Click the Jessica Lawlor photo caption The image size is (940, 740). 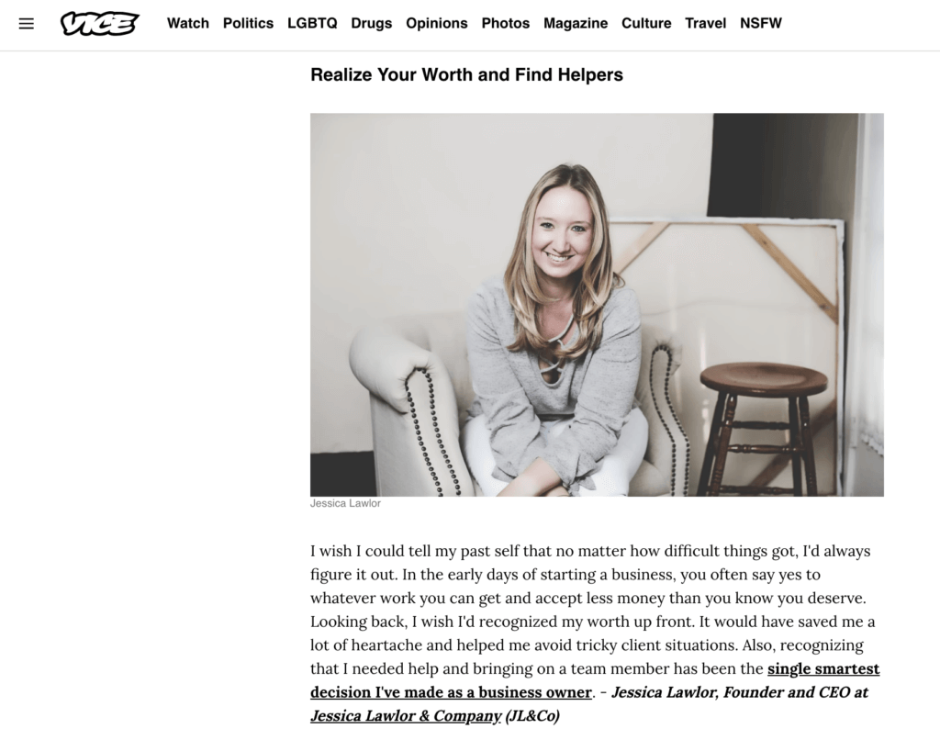click(345, 504)
